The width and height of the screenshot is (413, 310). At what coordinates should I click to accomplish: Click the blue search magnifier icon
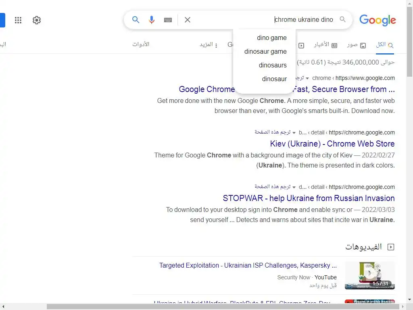[136, 20]
